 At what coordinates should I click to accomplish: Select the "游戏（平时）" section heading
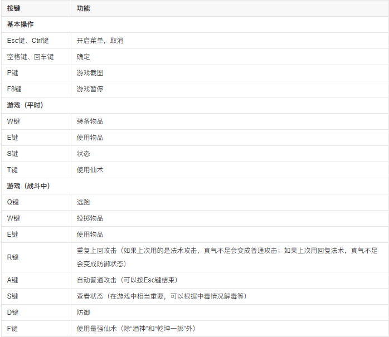[25, 105]
